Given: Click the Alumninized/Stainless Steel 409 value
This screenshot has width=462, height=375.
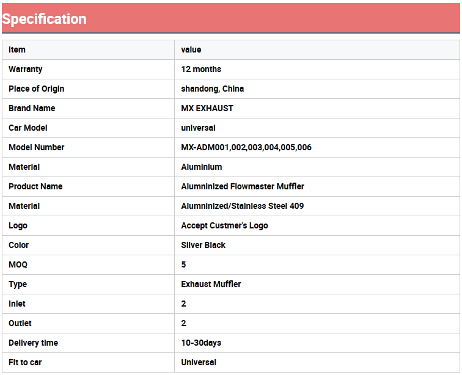Looking at the screenshot, I should click(x=242, y=206).
